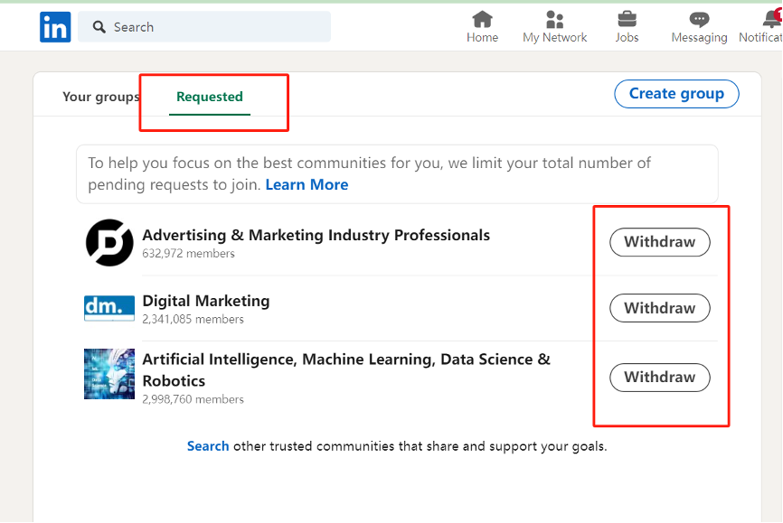This screenshot has width=783, height=523.
Task: Click the LinkedIn logo icon
Action: [x=55, y=27]
